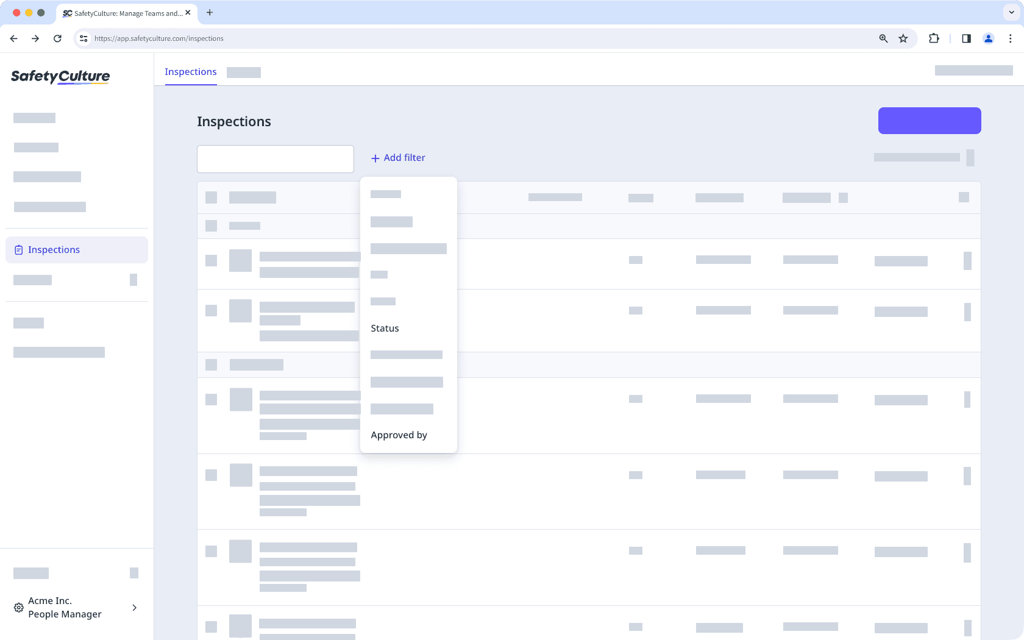Open Chrome's three-dot menu
This screenshot has height=640, width=1024.
[1009, 38]
